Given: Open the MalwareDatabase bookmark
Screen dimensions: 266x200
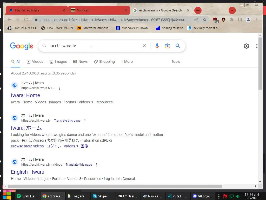Looking at the screenshot, I should click(94, 28).
